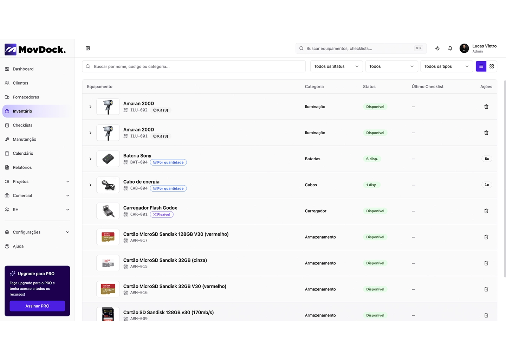Open the Todos os tipos dropdown
506x360 pixels.
point(446,66)
